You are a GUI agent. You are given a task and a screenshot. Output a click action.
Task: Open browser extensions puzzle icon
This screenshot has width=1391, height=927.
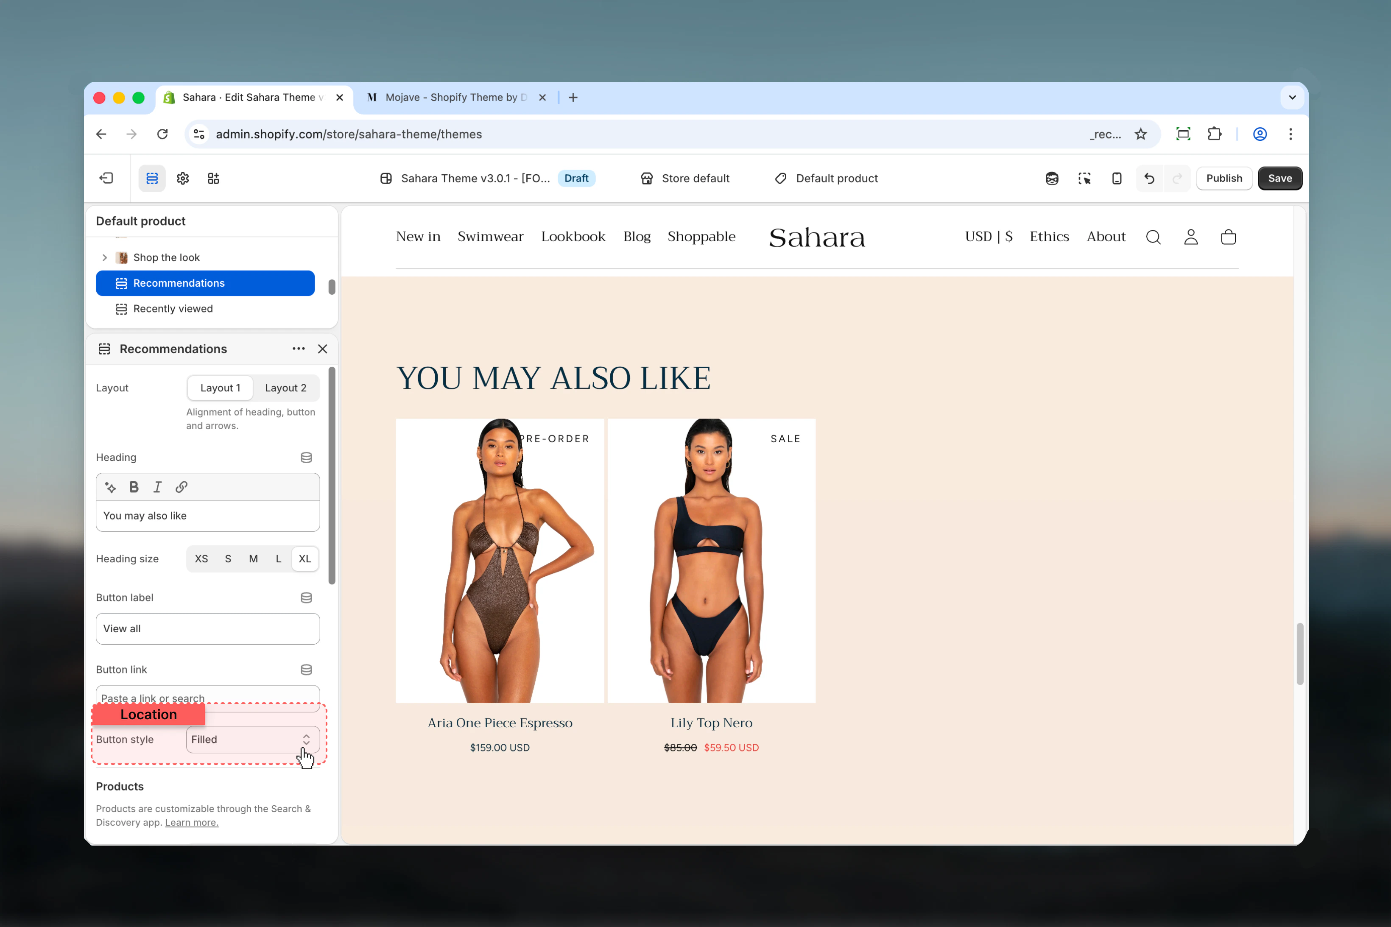[x=1215, y=134]
